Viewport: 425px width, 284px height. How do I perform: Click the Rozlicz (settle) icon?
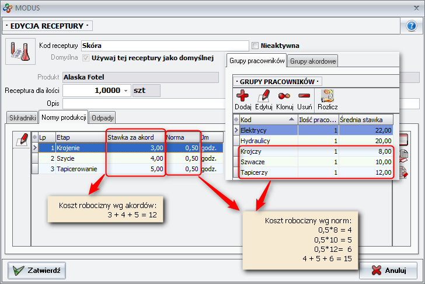coord(328,96)
